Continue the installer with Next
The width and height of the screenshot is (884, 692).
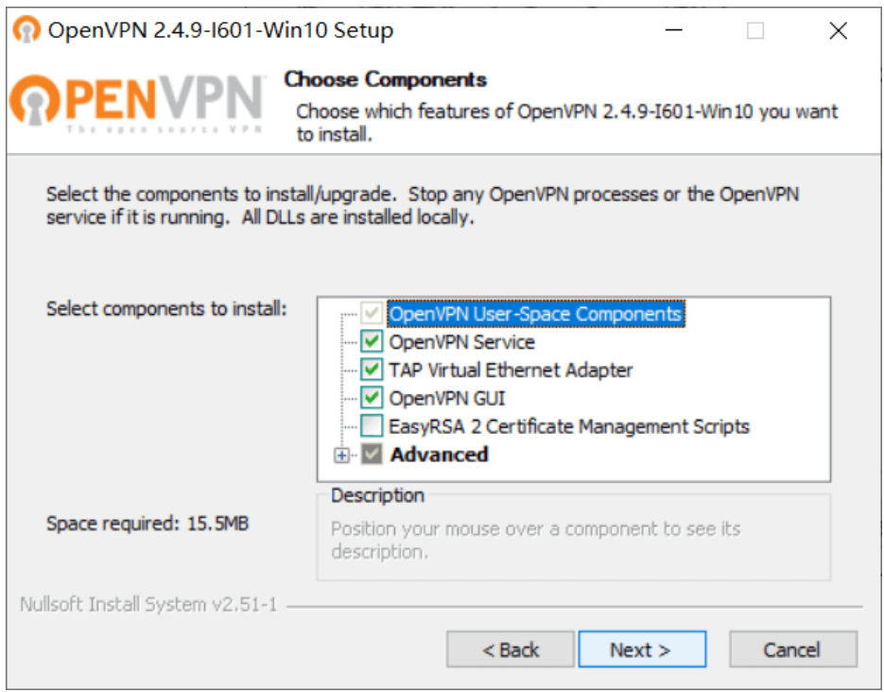[x=642, y=649]
